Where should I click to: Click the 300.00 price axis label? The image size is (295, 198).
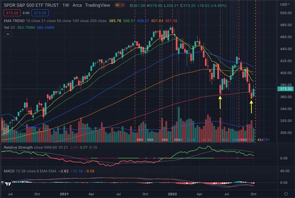tap(286, 132)
